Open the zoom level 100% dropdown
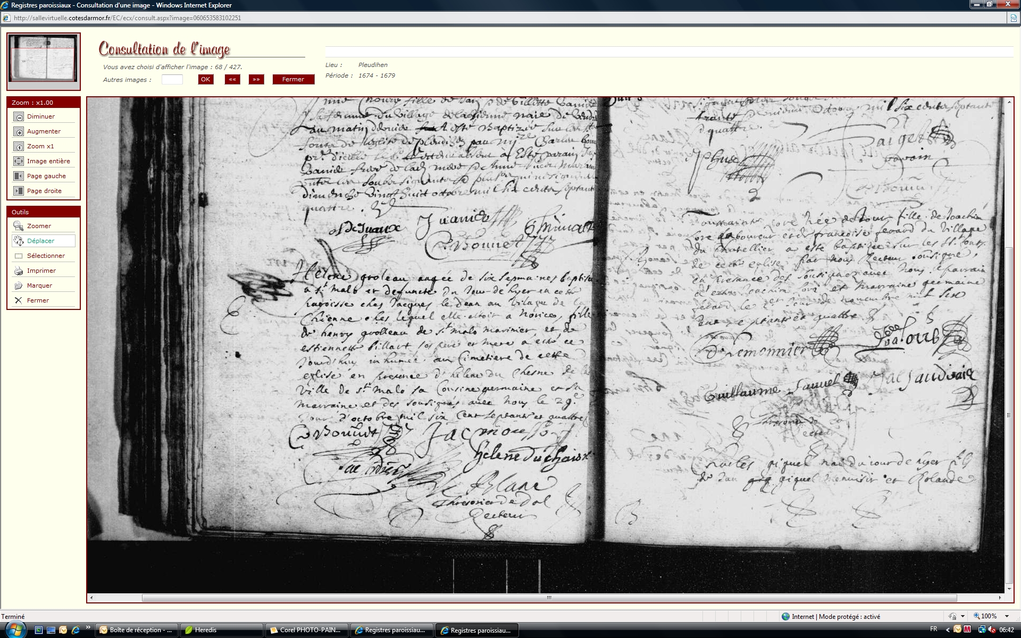Screen dimensions: 1021x638 pyautogui.click(x=1006, y=616)
